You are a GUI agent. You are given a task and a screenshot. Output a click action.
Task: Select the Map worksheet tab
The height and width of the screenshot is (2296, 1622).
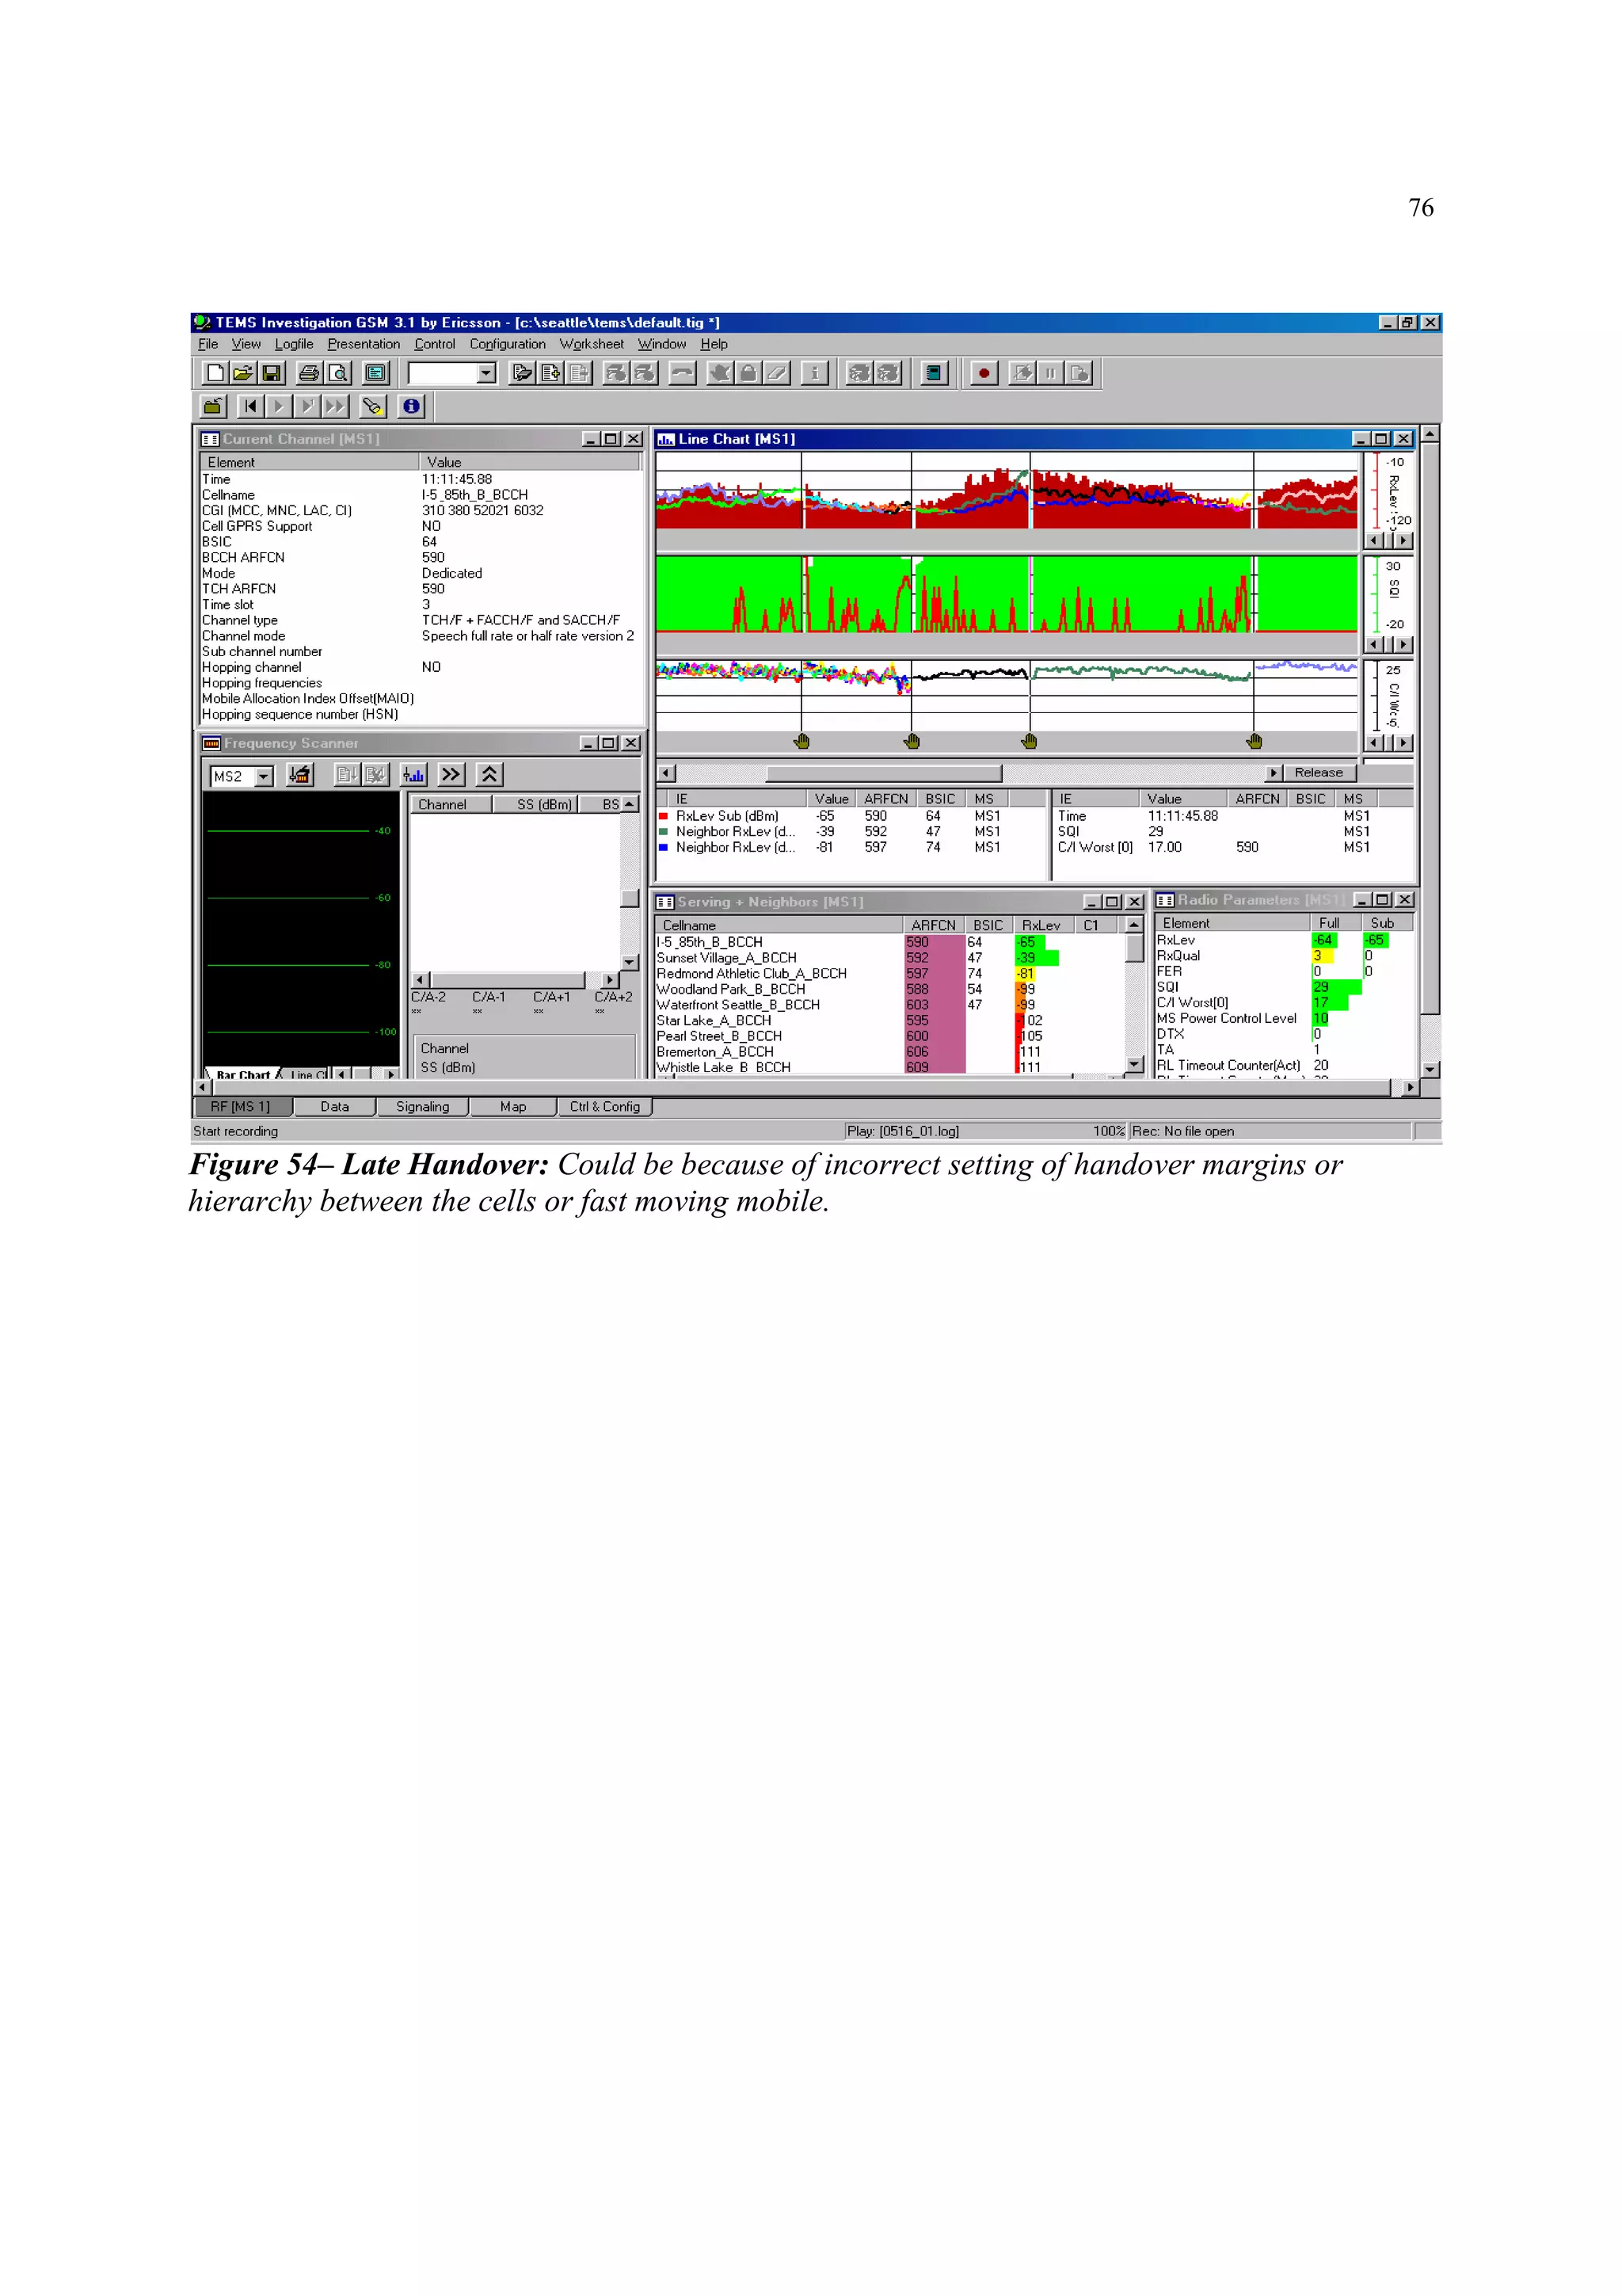[x=512, y=1107]
